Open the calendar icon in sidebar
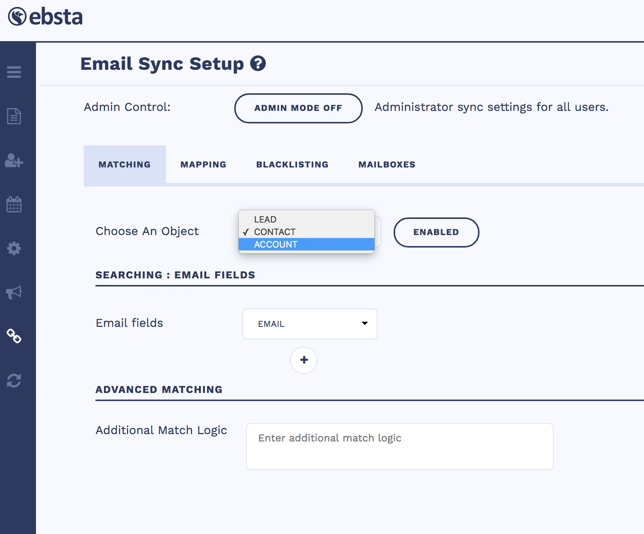The image size is (644, 534). coord(14,205)
